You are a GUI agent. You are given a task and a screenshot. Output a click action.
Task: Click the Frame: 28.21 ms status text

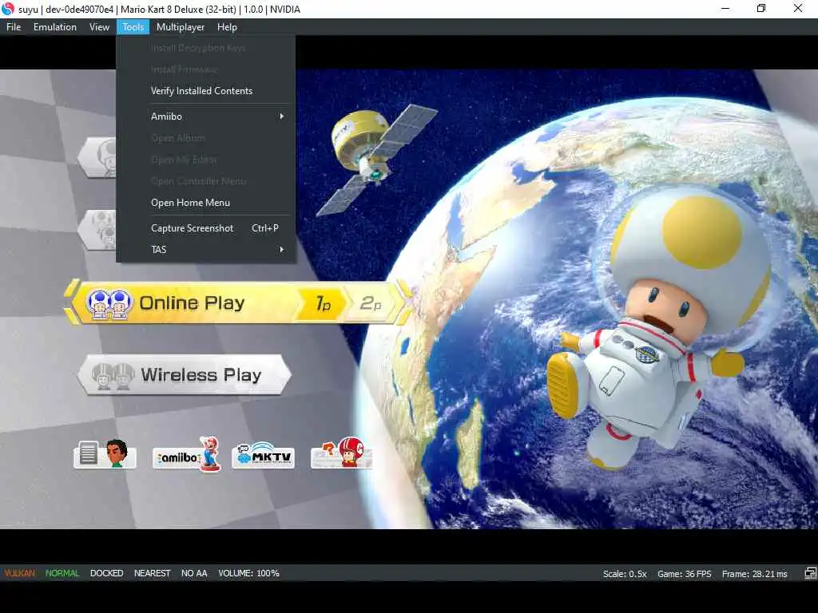[x=754, y=574]
